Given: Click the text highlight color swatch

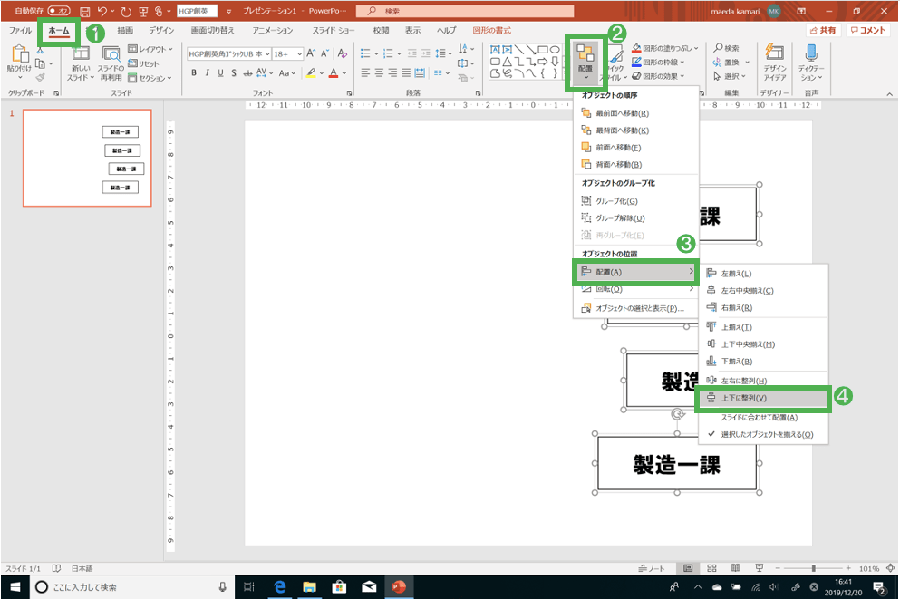Looking at the screenshot, I should tap(311, 73).
